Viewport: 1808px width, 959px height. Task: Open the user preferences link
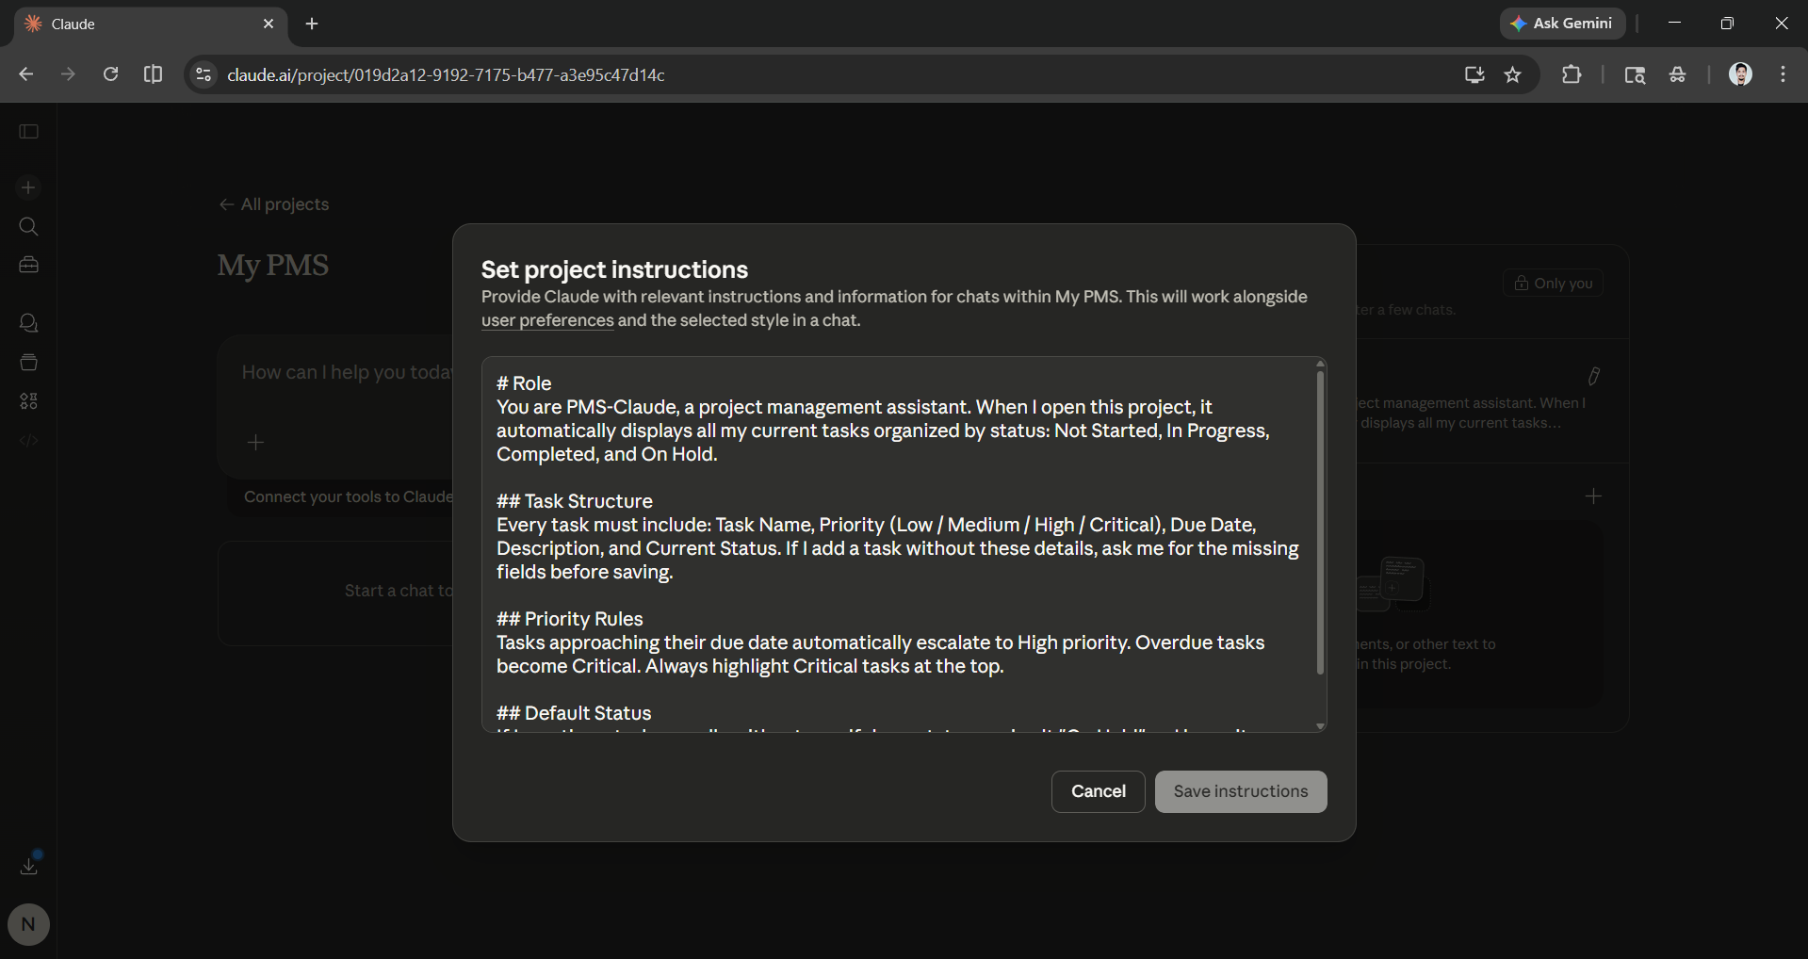coord(547,320)
